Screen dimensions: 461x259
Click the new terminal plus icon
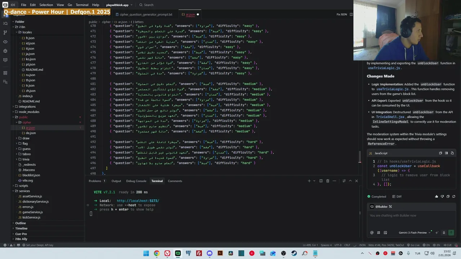(x=309, y=181)
